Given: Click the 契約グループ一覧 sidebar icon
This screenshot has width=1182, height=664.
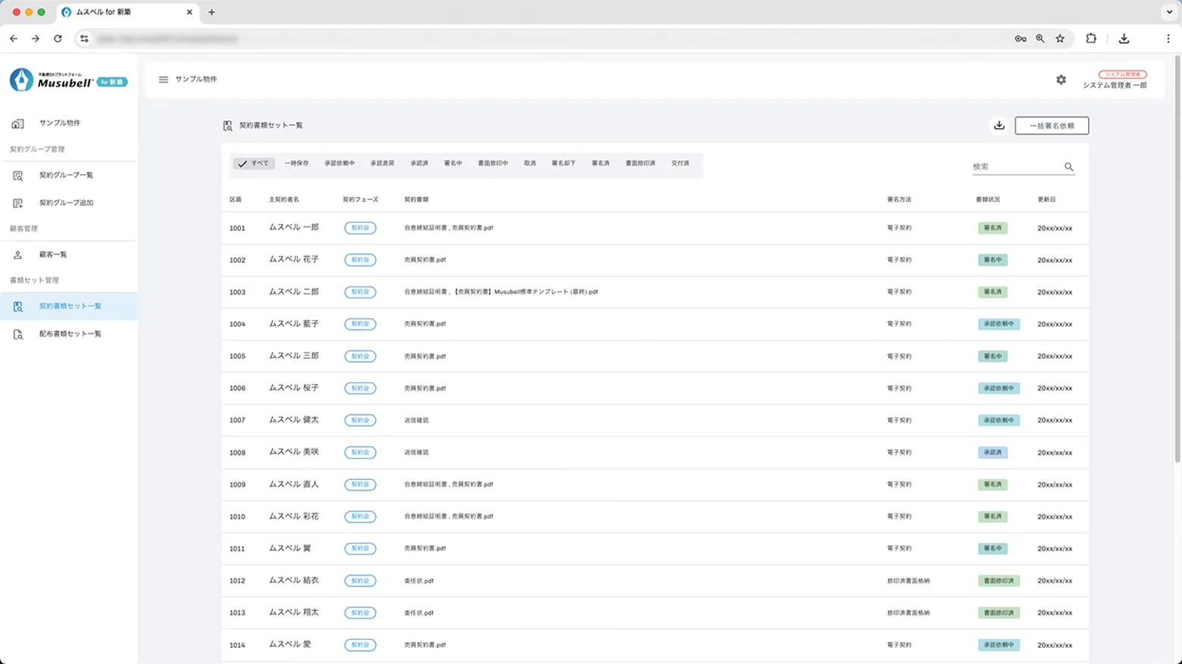Looking at the screenshot, I should pyautogui.click(x=18, y=176).
